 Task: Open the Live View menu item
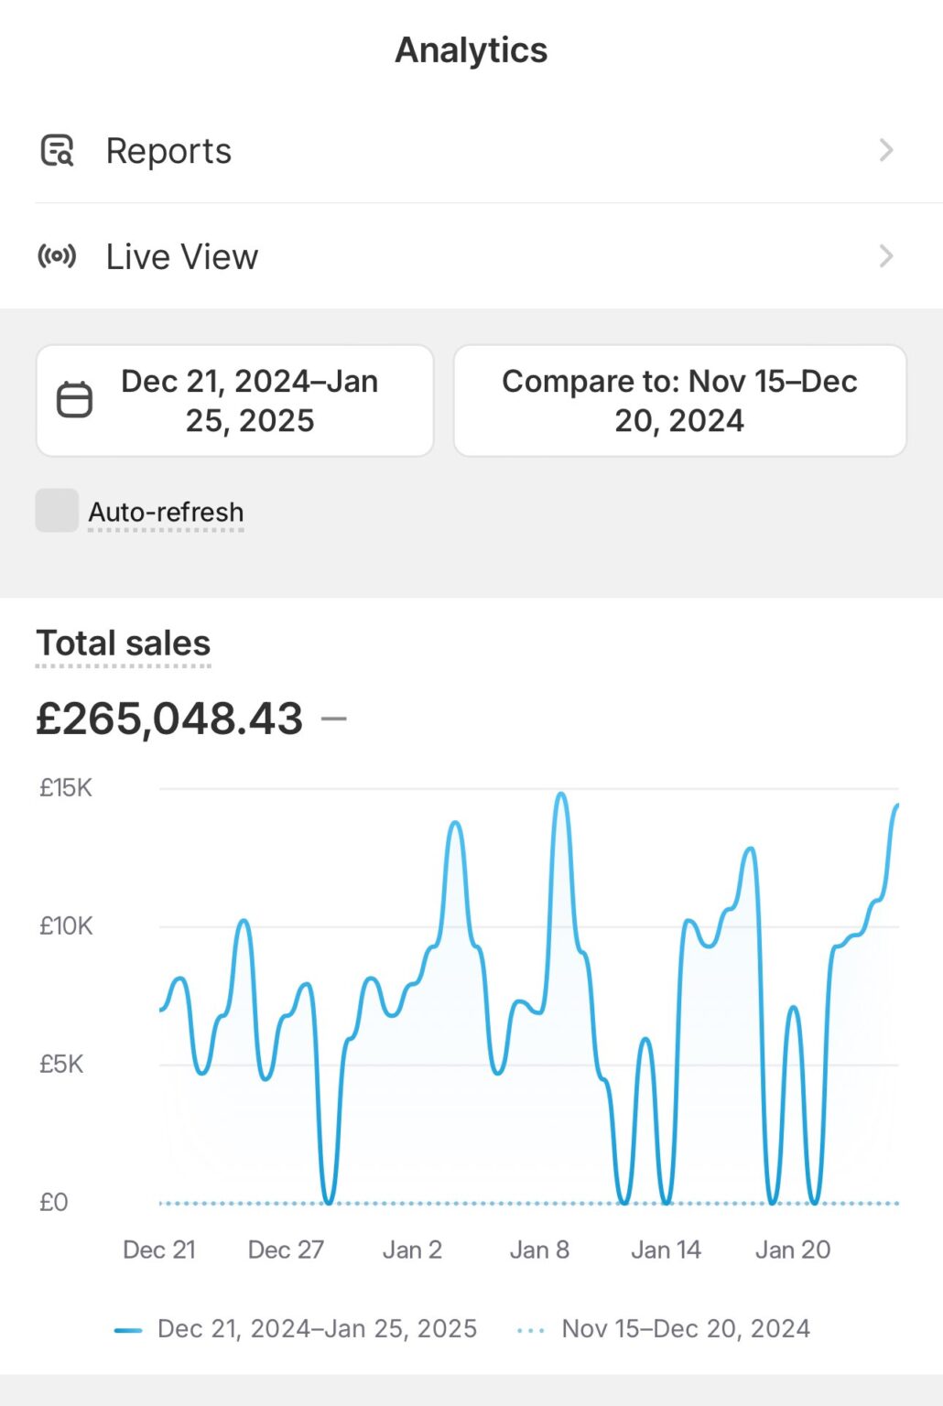(x=182, y=257)
